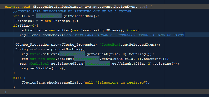Click the green txtid field name

(35, 54)
